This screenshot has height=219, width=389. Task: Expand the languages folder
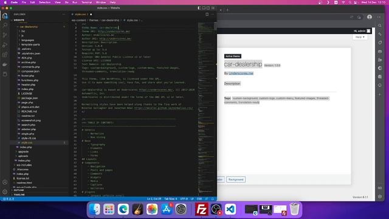point(27,40)
